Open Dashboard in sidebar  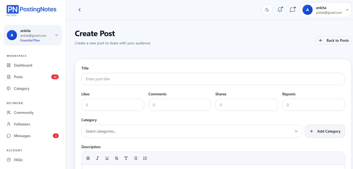[33, 65]
